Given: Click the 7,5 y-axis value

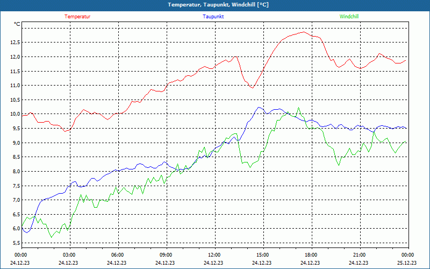Looking at the screenshot, I should click(x=16, y=186).
